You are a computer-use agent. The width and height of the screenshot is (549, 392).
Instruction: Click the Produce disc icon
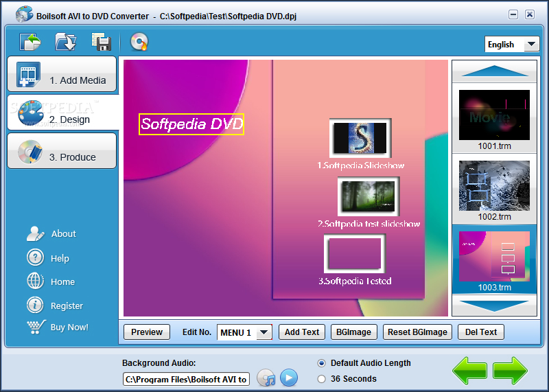pyautogui.click(x=30, y=152)
